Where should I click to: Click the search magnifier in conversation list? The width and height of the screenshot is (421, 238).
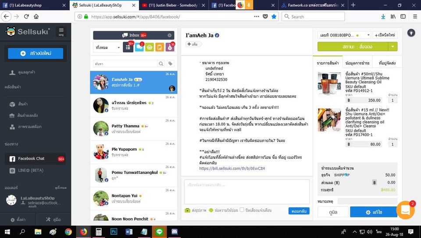[x=161, y=64]
